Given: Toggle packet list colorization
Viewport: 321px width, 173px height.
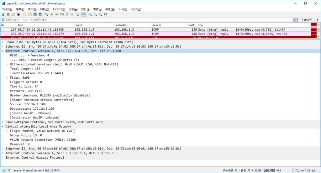Looking at the screenshot, I should (84, 14).
